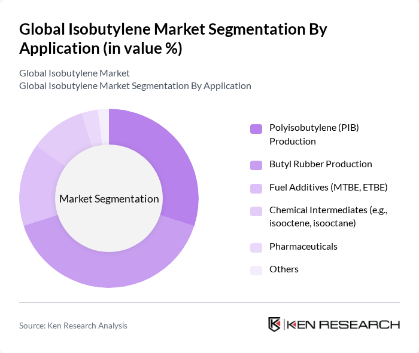Click the Polyisobutylene (PIB) Production legend swatch
Viewport: 419px width, 353px height.
click(256, 129)
